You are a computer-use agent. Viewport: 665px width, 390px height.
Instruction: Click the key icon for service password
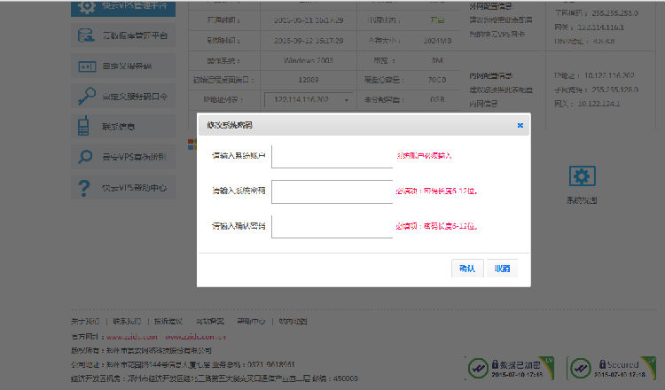[85, 96]
